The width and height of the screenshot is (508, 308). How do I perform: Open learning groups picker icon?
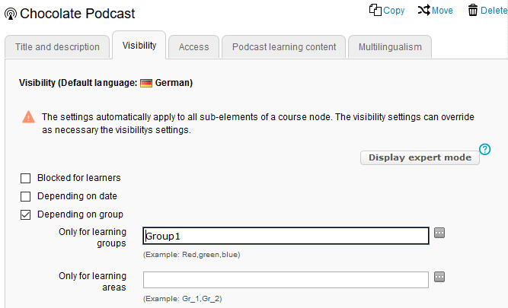[439, 233]
